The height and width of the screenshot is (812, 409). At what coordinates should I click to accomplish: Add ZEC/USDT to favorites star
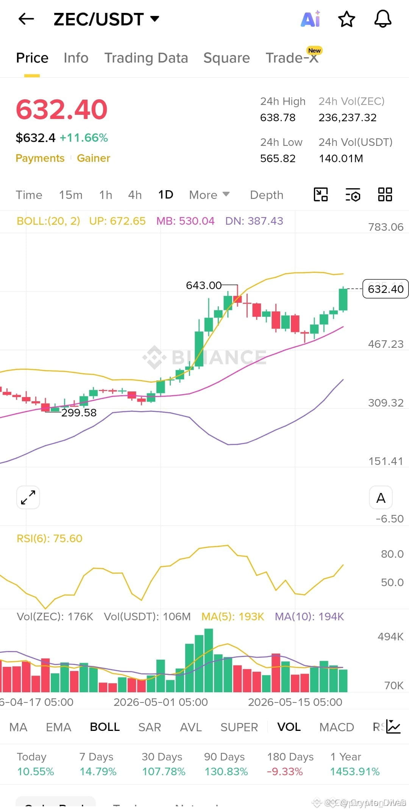click(347, 19)
